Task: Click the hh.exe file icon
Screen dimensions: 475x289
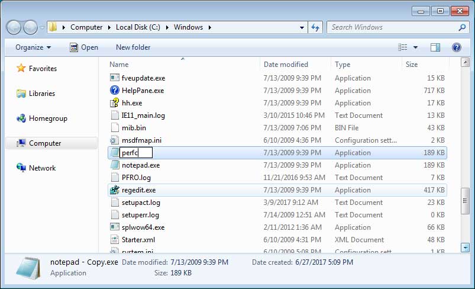Action: click(x=115, y=103)
